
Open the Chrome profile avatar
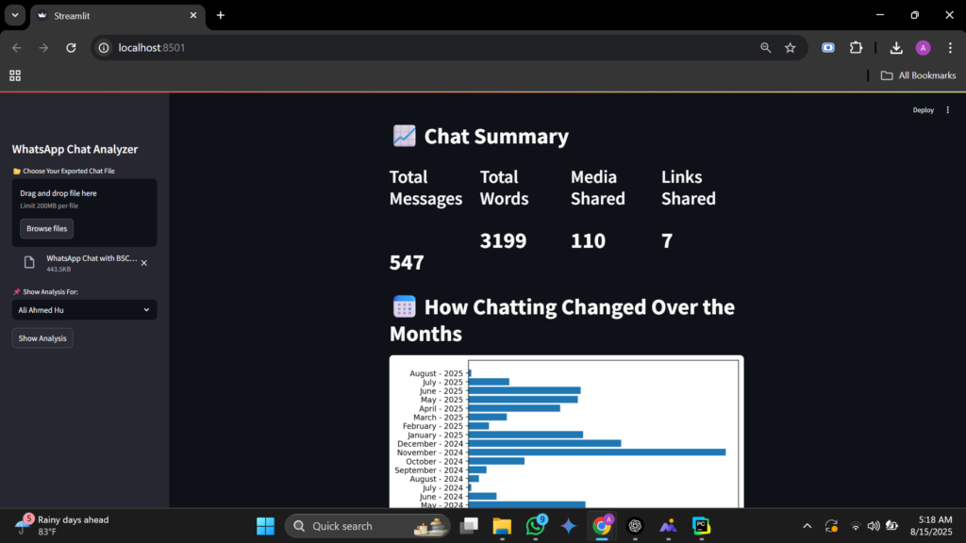tap(923, 47)
